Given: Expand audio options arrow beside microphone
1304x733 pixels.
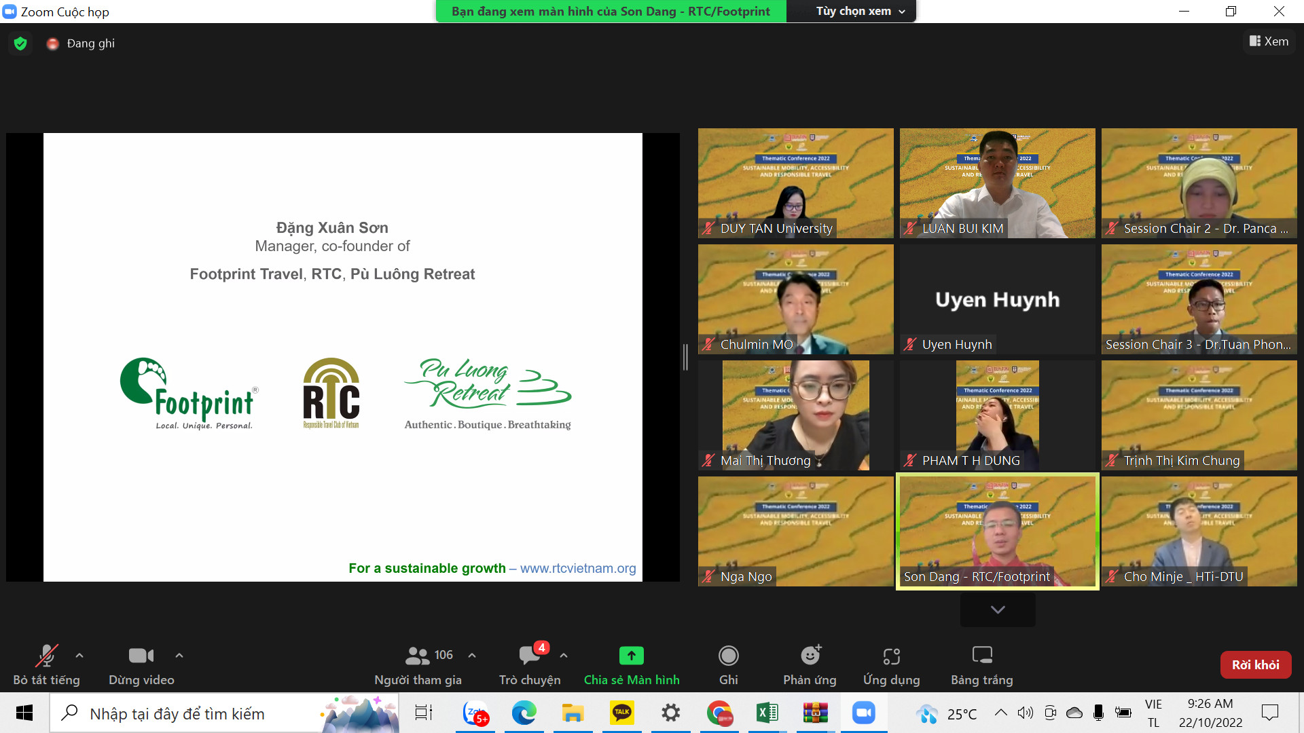Looking at the screenshot, I should tap(79, 656).
